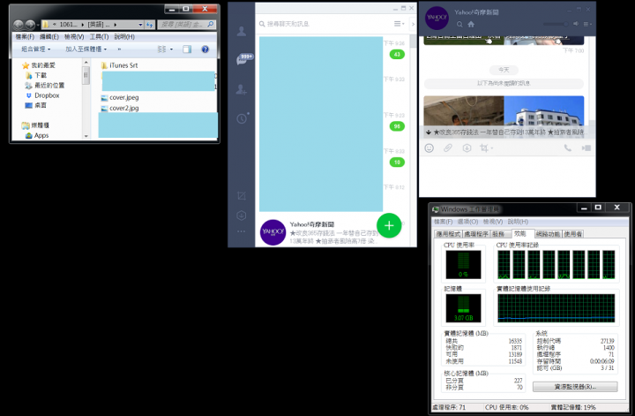The width and height of the screenshot is (635, 416).
Task: Click video call icon in chat toolbar
Action: point(586,148)
